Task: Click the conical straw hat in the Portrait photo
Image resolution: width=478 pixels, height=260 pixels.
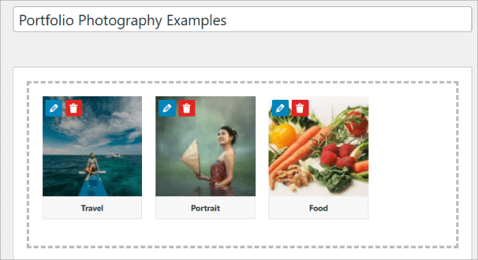Action: pos(192,157)
